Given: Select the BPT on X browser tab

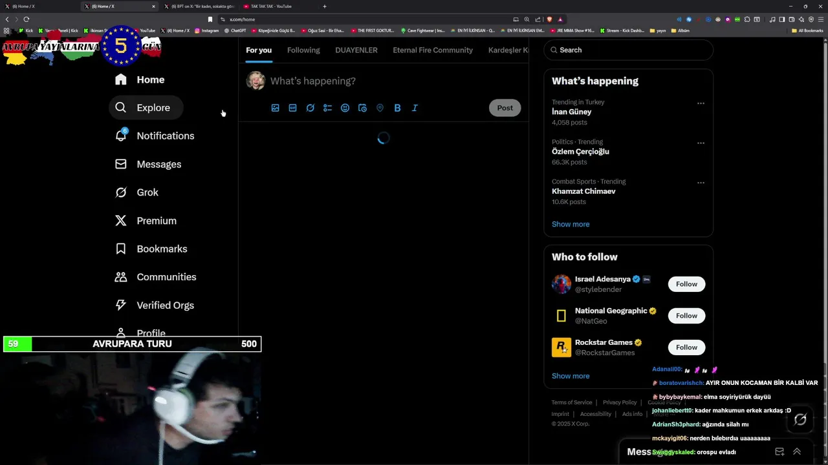Looking at the screenshot, I should tap(199, 6).
